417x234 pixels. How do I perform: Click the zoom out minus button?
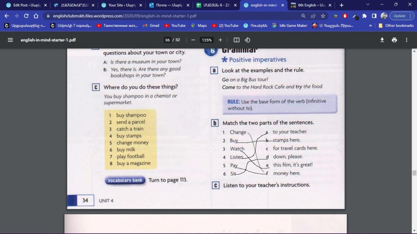pyautogui.click(x=193, y=40)
